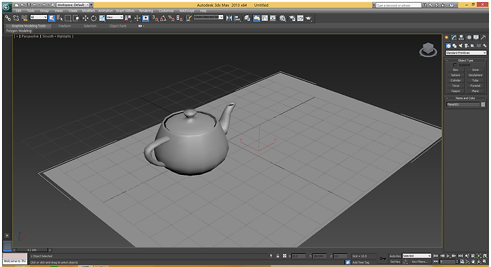Screen dimensions: 491x267
Task: Toggle the Angle Snap button
Action: coord(163,18)
